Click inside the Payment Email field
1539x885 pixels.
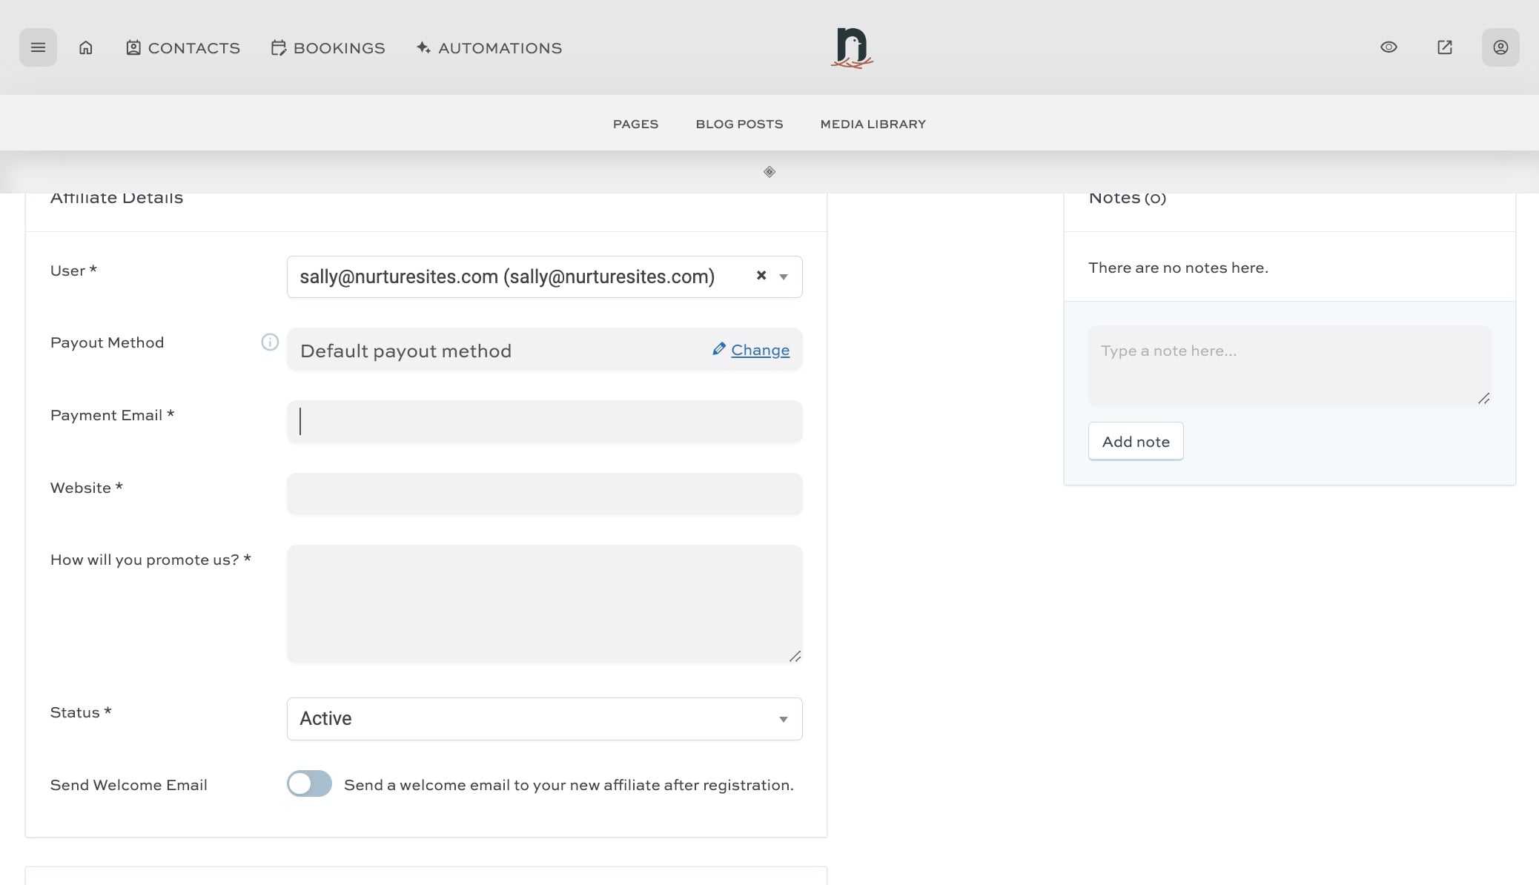tap(543, 421)
